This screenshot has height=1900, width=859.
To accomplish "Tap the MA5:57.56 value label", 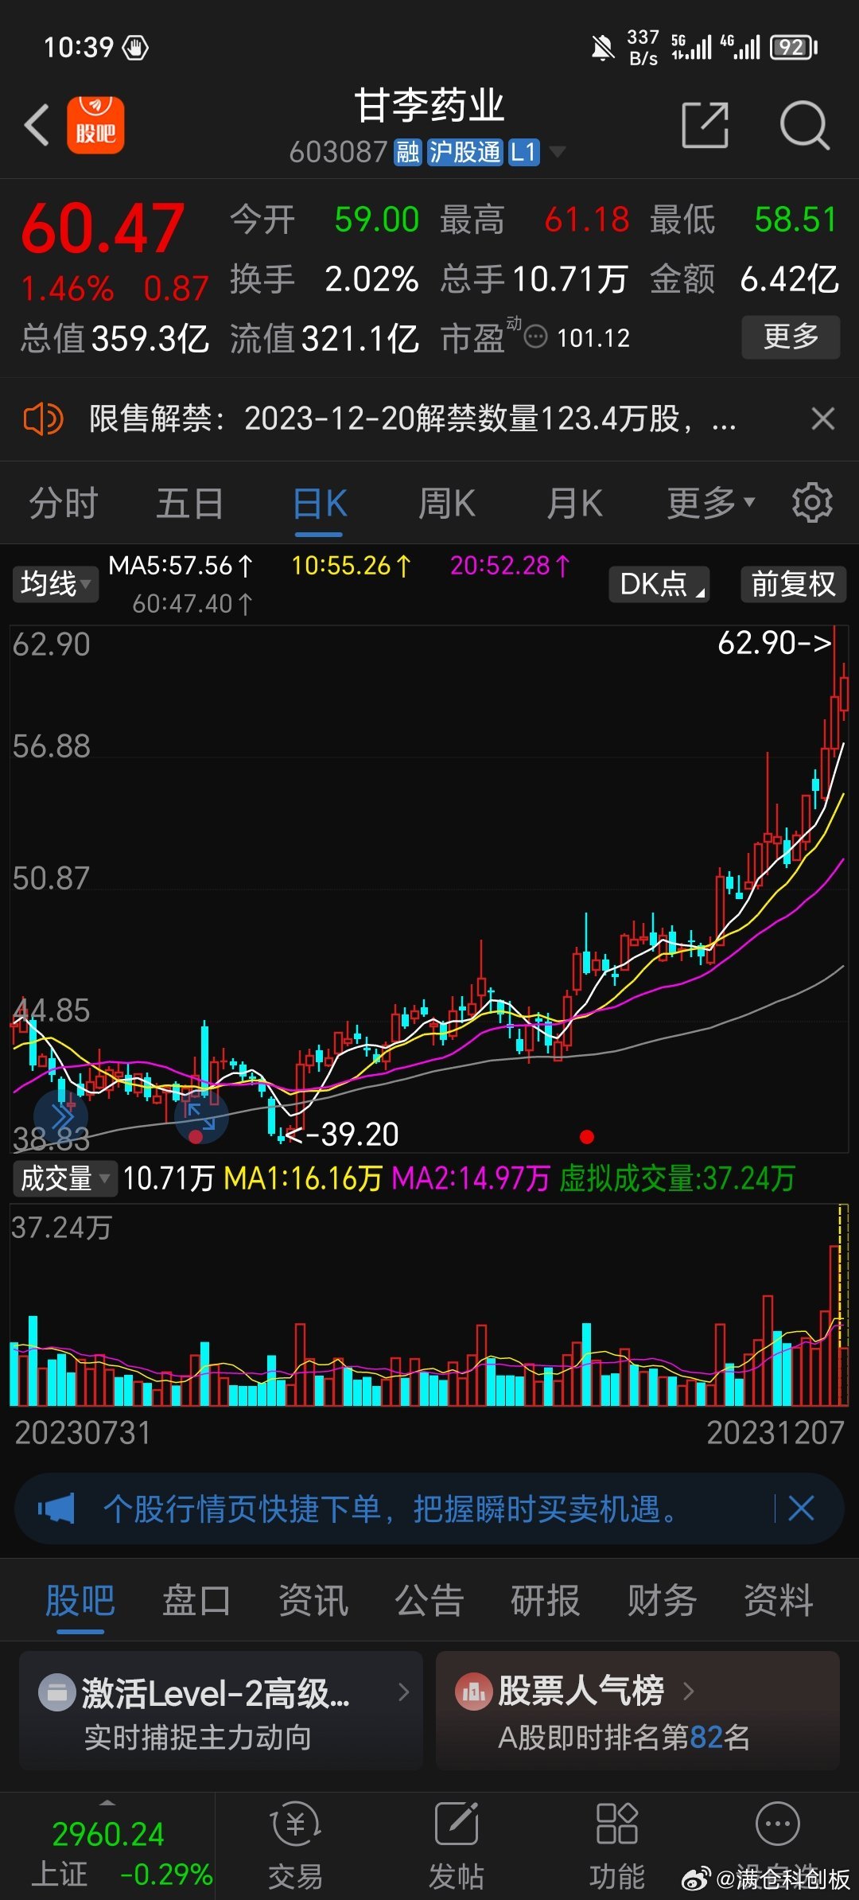I will click(180, 566).
